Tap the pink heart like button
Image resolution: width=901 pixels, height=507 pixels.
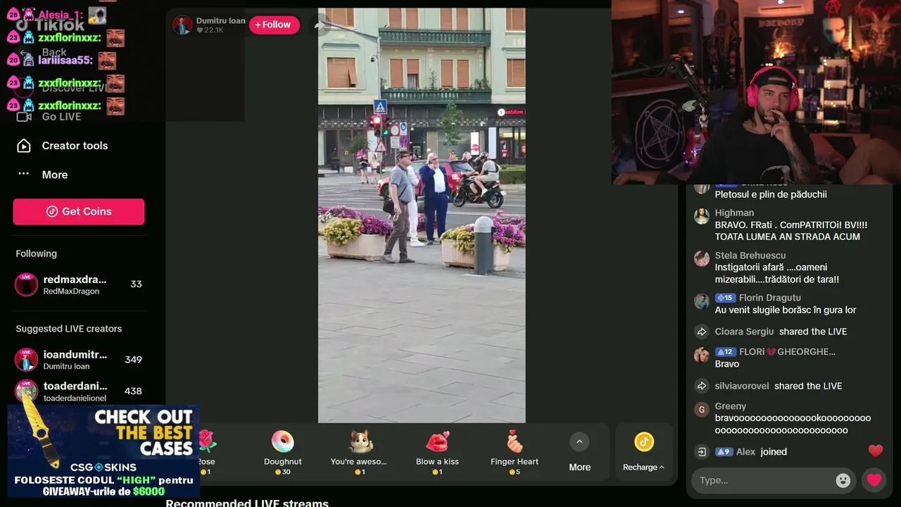coord(874,480)
